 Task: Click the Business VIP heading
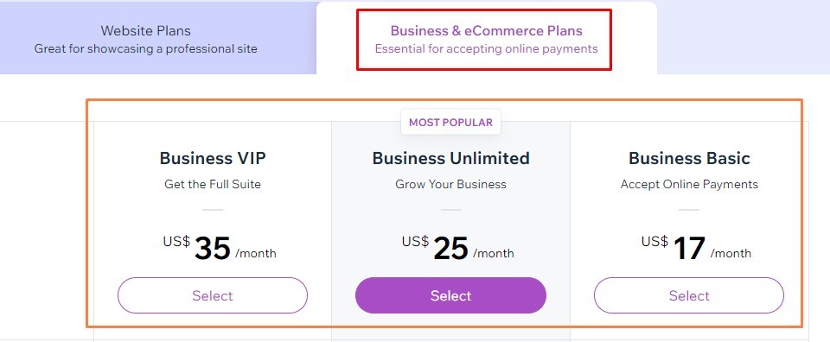click(x=213, y=158)
